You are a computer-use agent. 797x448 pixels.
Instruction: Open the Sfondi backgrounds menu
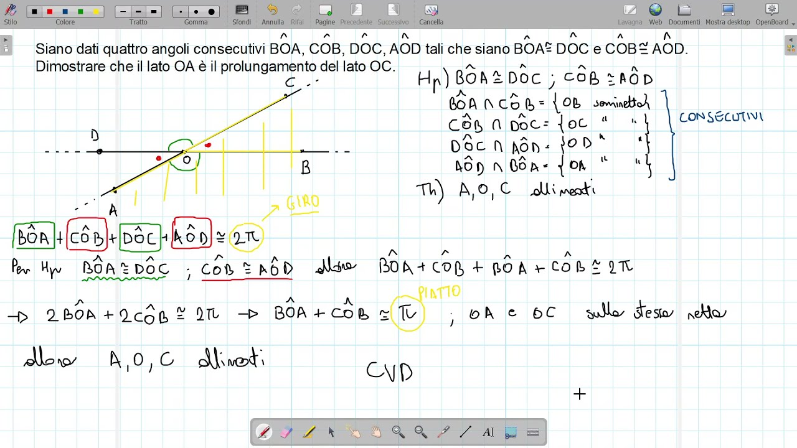[x=242, y=14]
